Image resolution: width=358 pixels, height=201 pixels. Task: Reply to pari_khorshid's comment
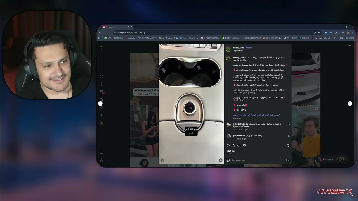tap(244, 139)
